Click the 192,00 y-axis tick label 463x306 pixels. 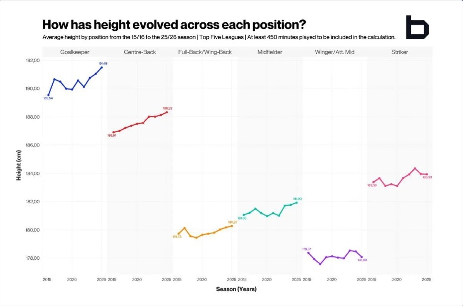pos(33,61)
